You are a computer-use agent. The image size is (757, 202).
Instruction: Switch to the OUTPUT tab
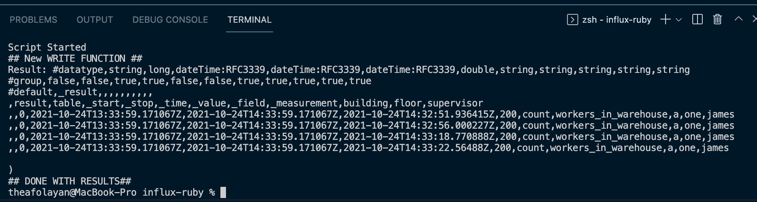tap(95, 20)
